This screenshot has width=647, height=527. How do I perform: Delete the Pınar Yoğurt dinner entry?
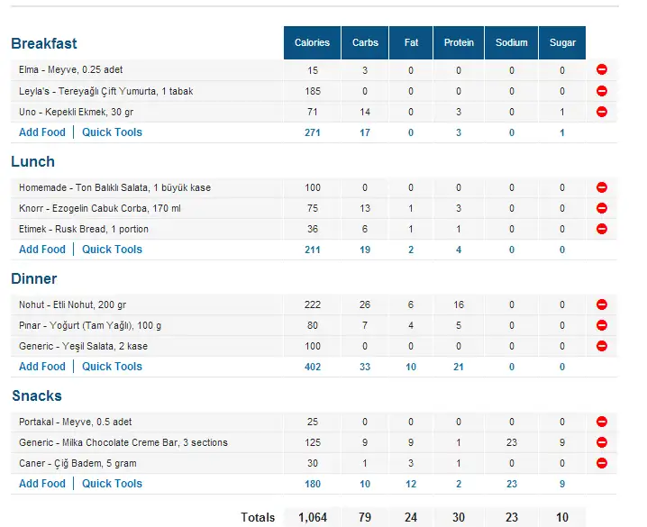pos(602,325)
